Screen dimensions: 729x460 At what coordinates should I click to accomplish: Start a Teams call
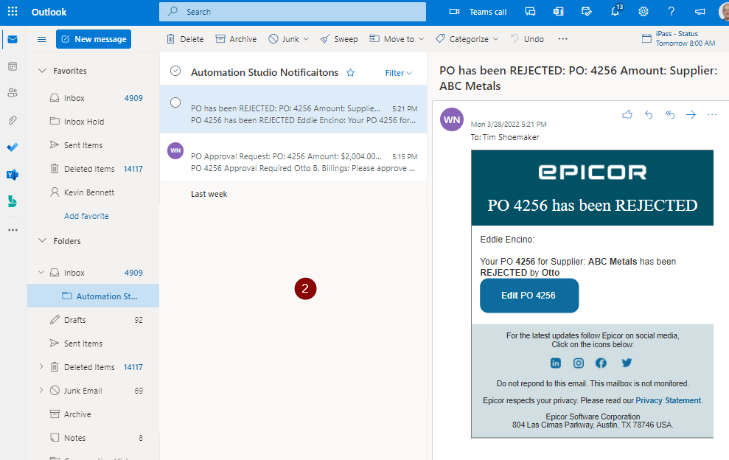coord(478,12)
